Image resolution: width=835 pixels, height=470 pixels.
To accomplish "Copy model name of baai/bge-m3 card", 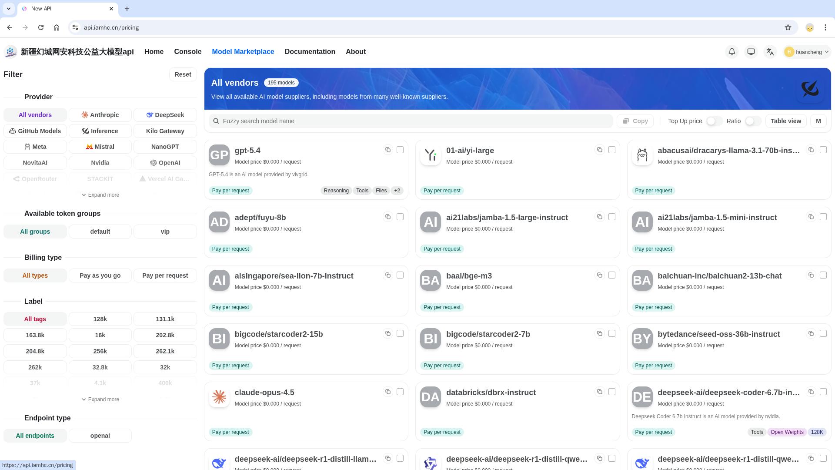I will tap(600, 275).
